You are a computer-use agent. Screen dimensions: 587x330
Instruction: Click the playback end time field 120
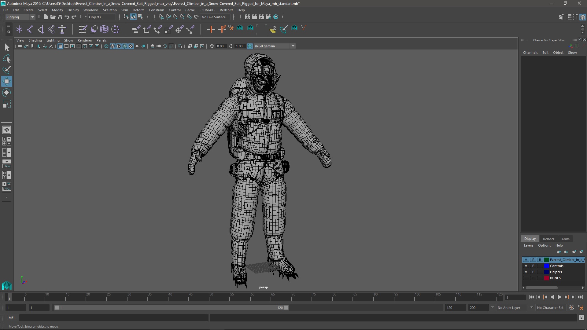(x=455, y=308)
